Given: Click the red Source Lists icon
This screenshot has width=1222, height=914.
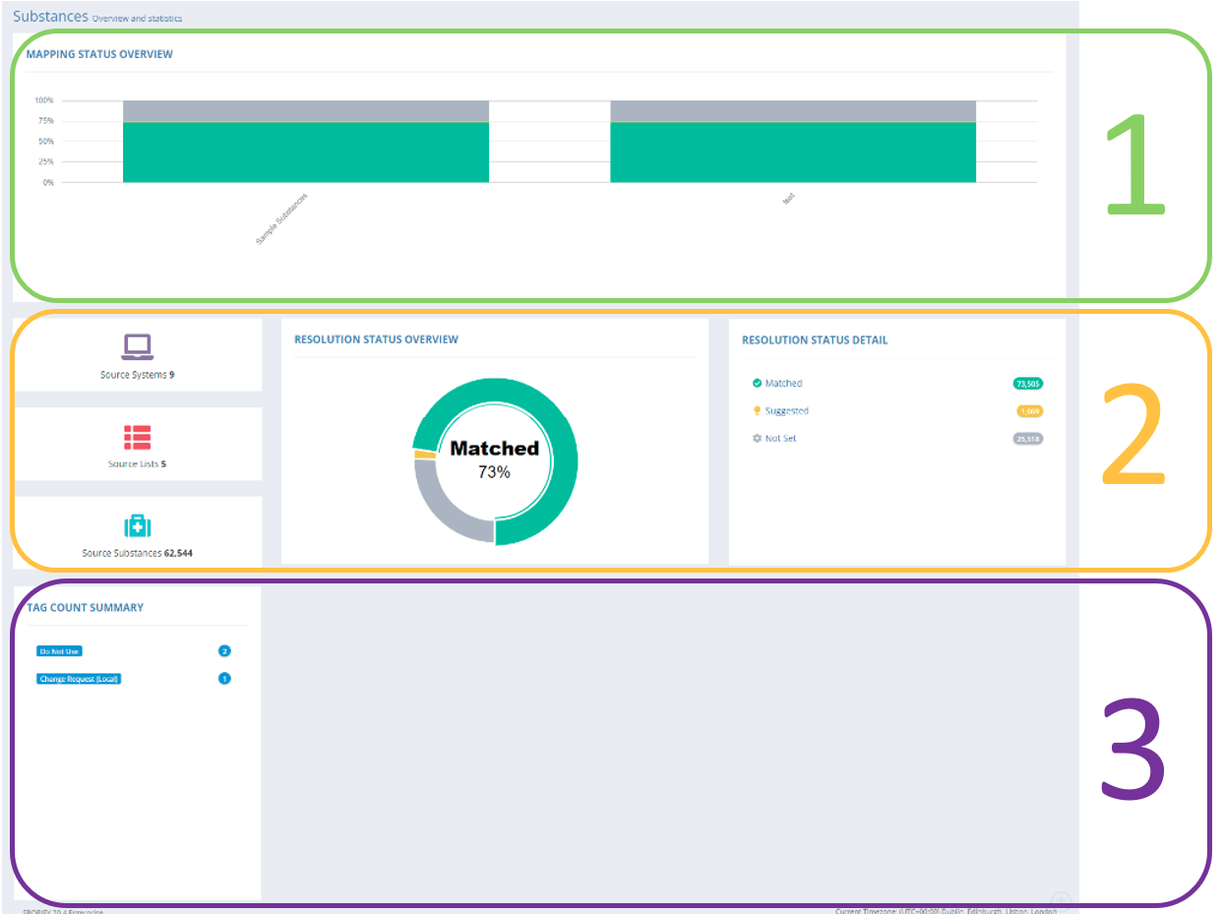Looking at the screenshot, I should pos(137,437).
